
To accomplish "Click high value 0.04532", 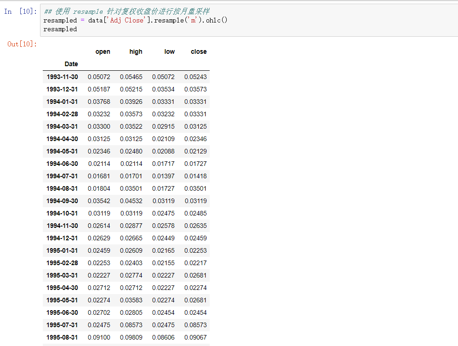I will [131, 201].
